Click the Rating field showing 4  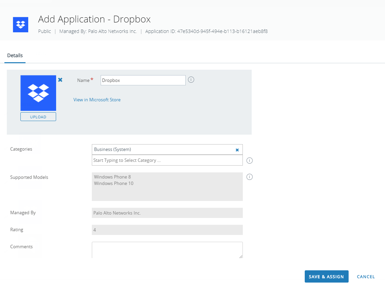(167, 230)
